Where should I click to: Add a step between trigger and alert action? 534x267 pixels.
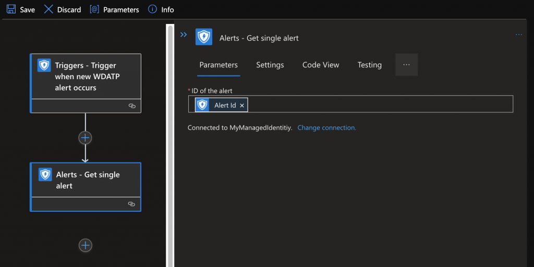point(85,137)
